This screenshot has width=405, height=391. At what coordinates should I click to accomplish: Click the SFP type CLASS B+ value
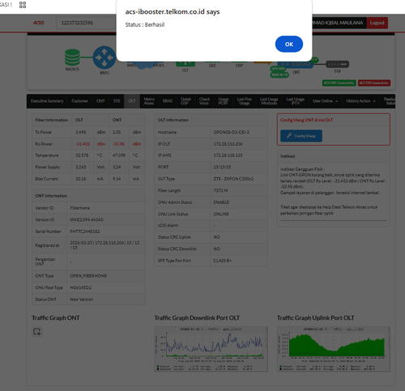(223, 261)
